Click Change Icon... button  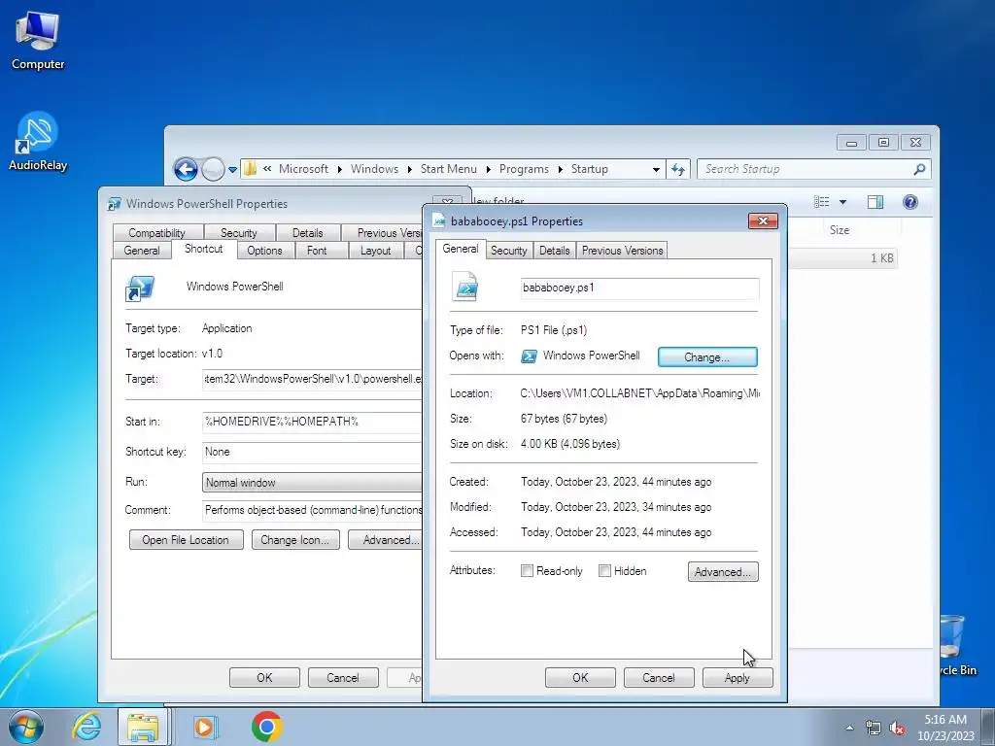[295, 540]
